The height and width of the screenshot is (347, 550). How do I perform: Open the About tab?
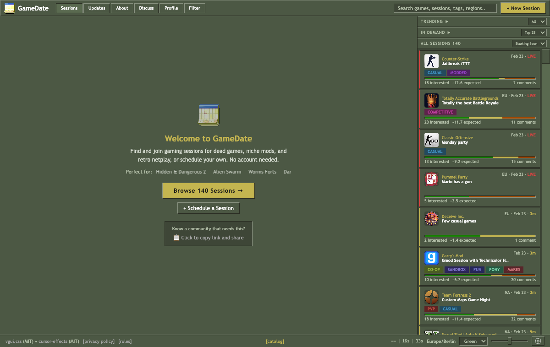tap(122, 8)
